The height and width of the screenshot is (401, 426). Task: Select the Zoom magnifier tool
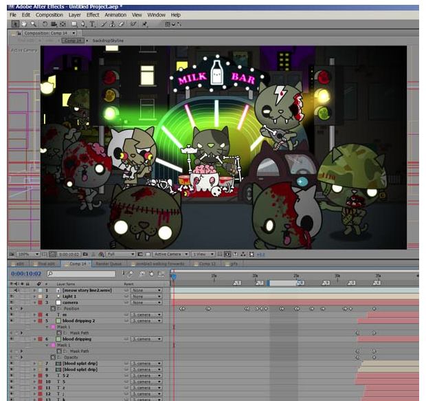click(x=34, y=23)
